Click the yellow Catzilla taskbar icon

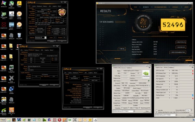(x=90, y=120)
